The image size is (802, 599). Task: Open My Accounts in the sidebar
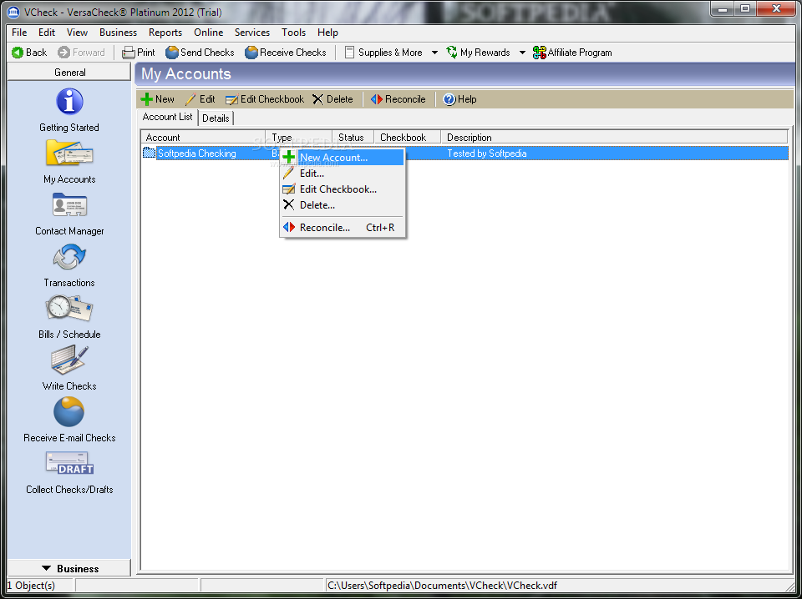point(69,162)
